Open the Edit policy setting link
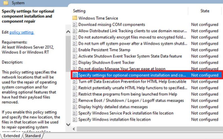Screen dimensions: 223x139 [x=21, y=32]
